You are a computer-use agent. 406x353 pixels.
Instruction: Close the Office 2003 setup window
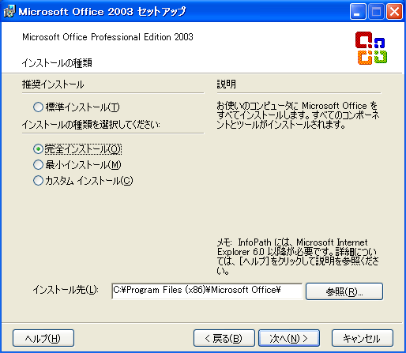click(394, 12)
